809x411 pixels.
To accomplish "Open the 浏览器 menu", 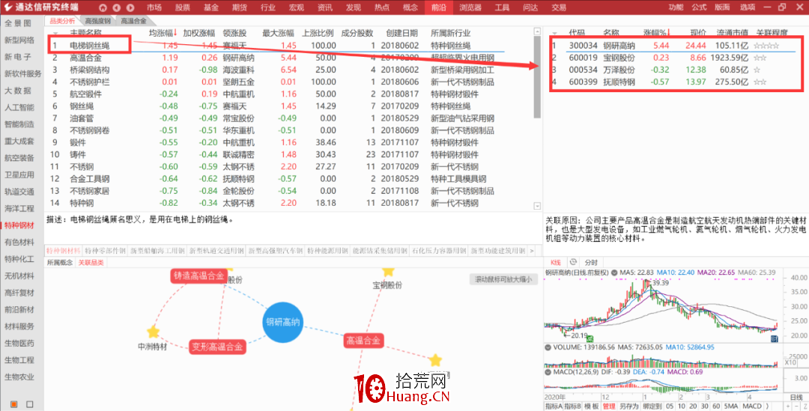I will (470, 7).
